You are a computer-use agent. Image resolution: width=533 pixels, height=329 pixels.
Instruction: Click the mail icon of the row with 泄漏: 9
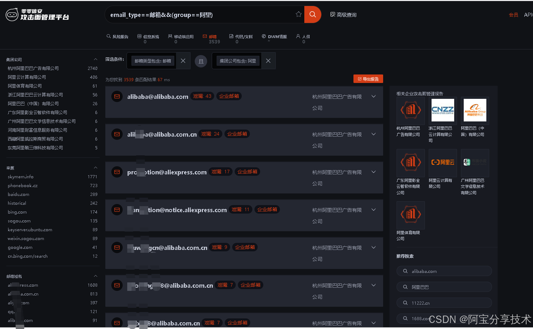click(x=117, y=247)
